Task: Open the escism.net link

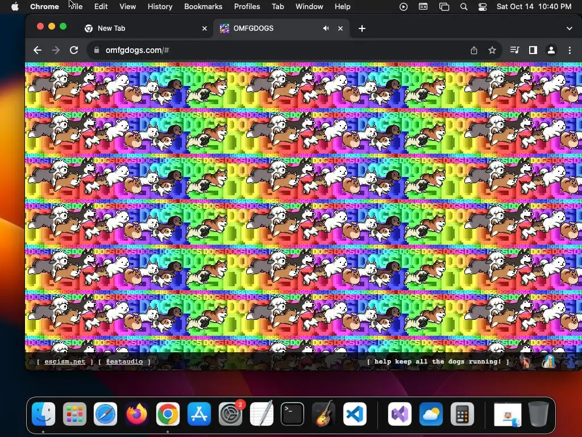Action: click(x=65, y=361)
